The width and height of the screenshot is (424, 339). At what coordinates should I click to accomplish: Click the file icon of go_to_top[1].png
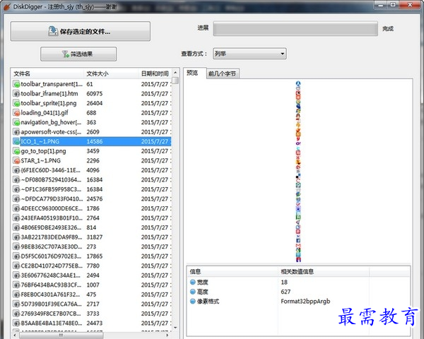[16, 151]
